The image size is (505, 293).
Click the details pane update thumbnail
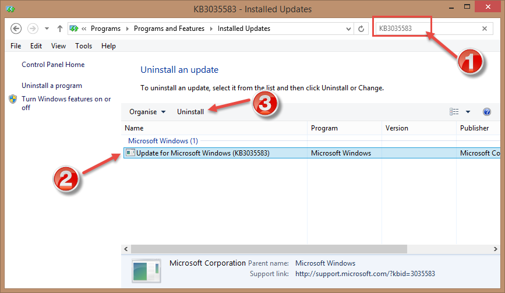click(x=146, y=271)
